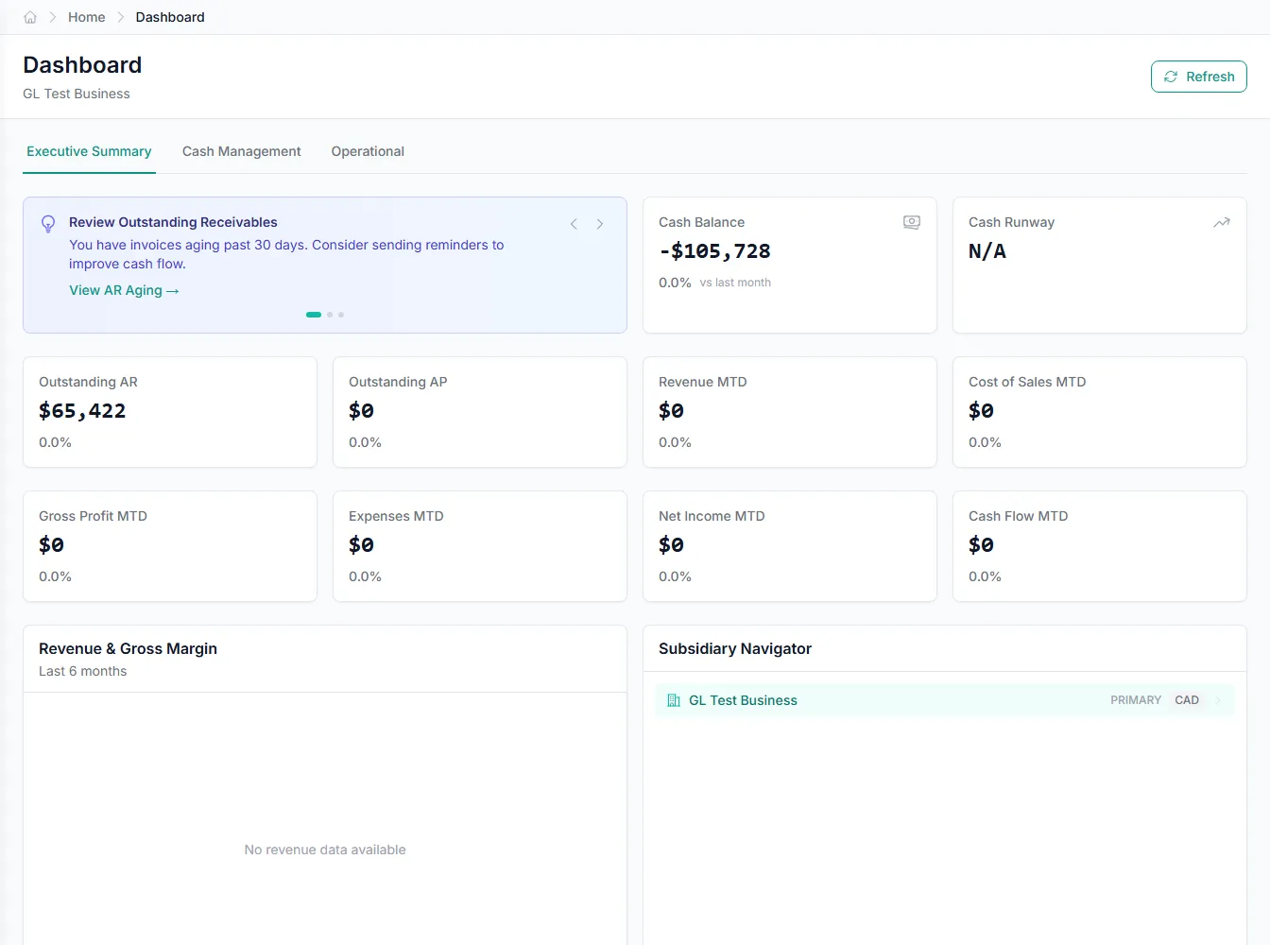
Task: Select the third carousel indicator dot
Action: coord(341,315)
